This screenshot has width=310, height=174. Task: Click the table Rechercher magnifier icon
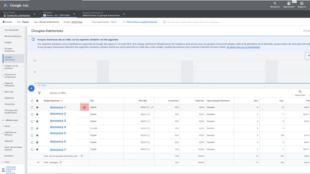pyautogui.click(x=300, y=92)
